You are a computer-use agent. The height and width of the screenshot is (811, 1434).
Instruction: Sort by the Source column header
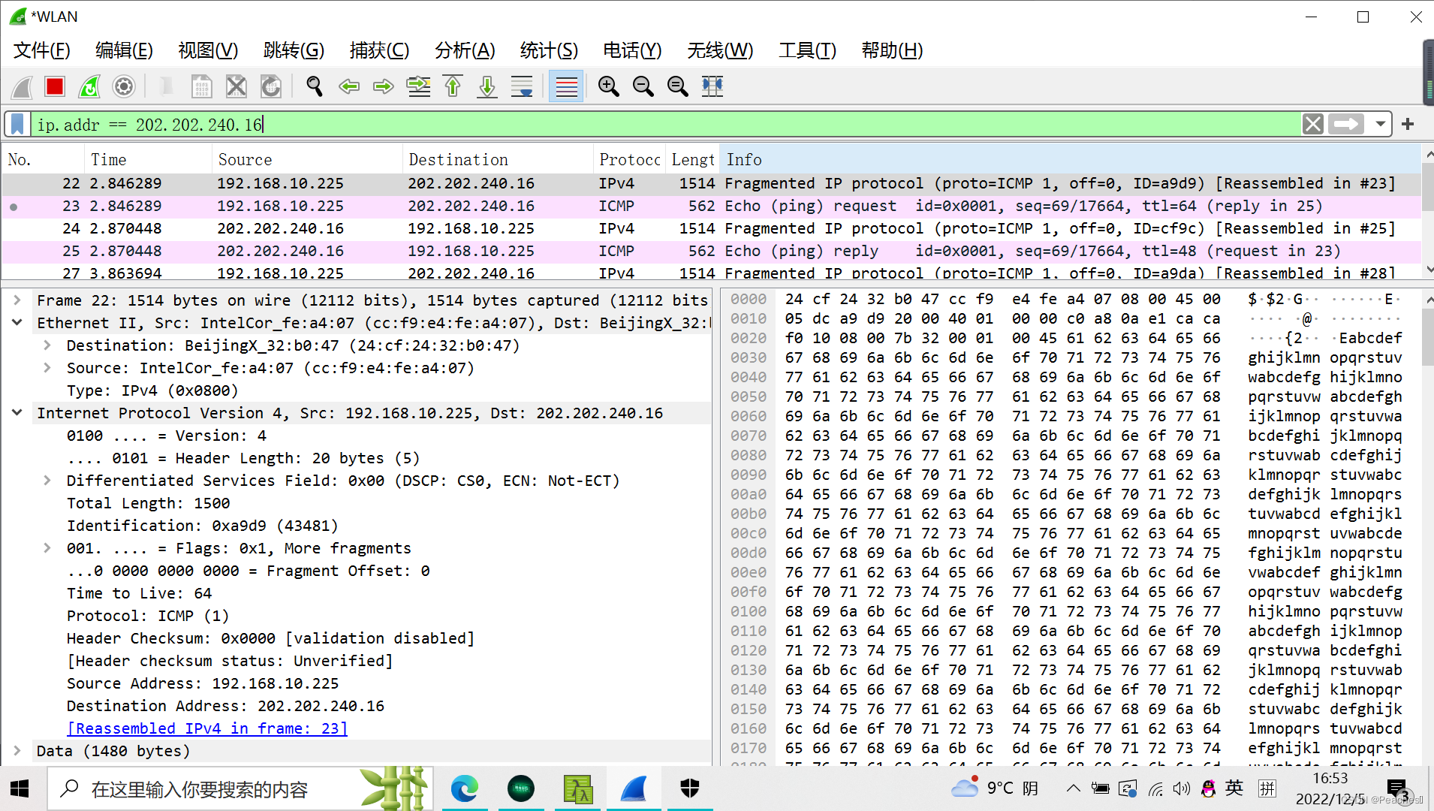point(308,160)
